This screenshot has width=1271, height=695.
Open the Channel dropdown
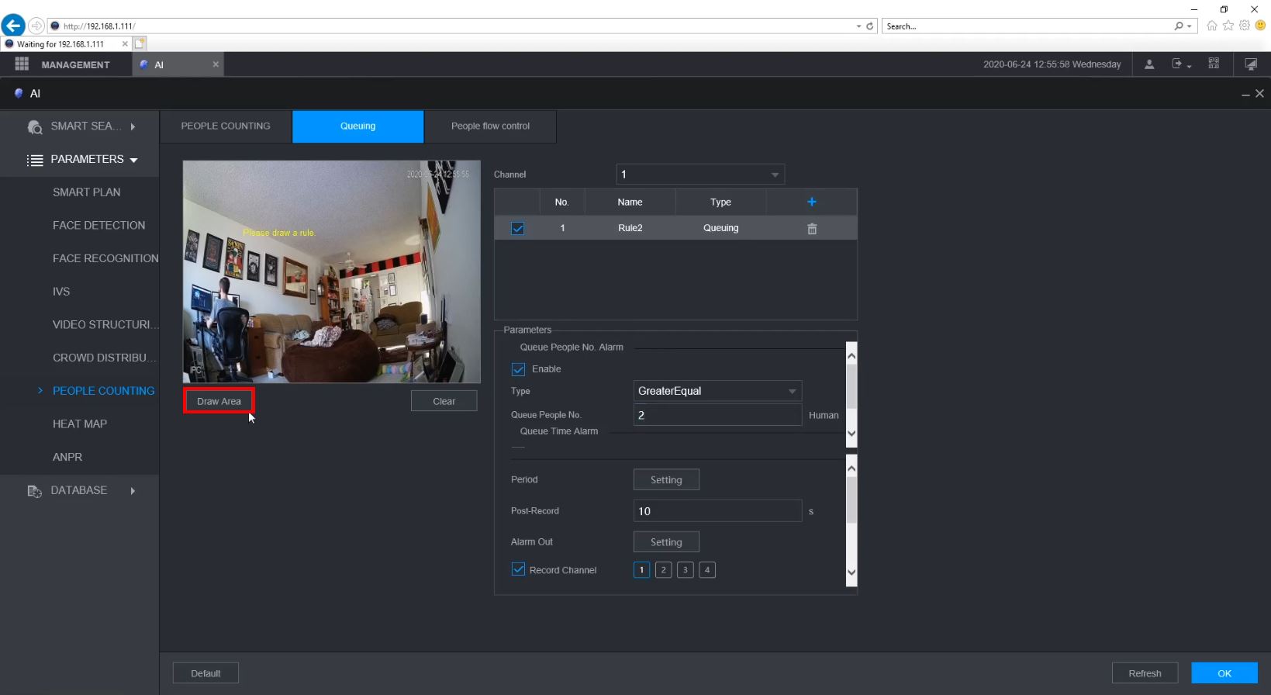(699, 175)
